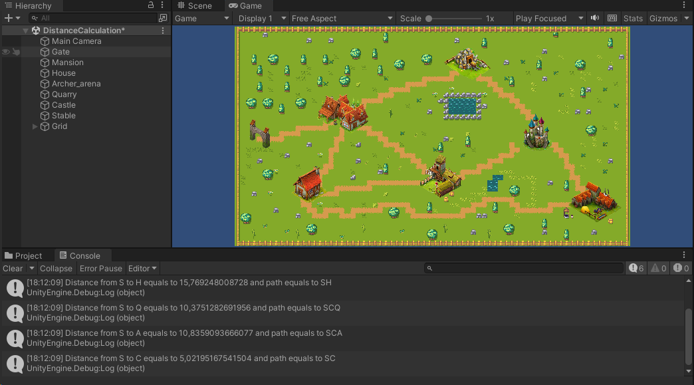
Task: Enable Error Pause in the Console
Action: 100,269
